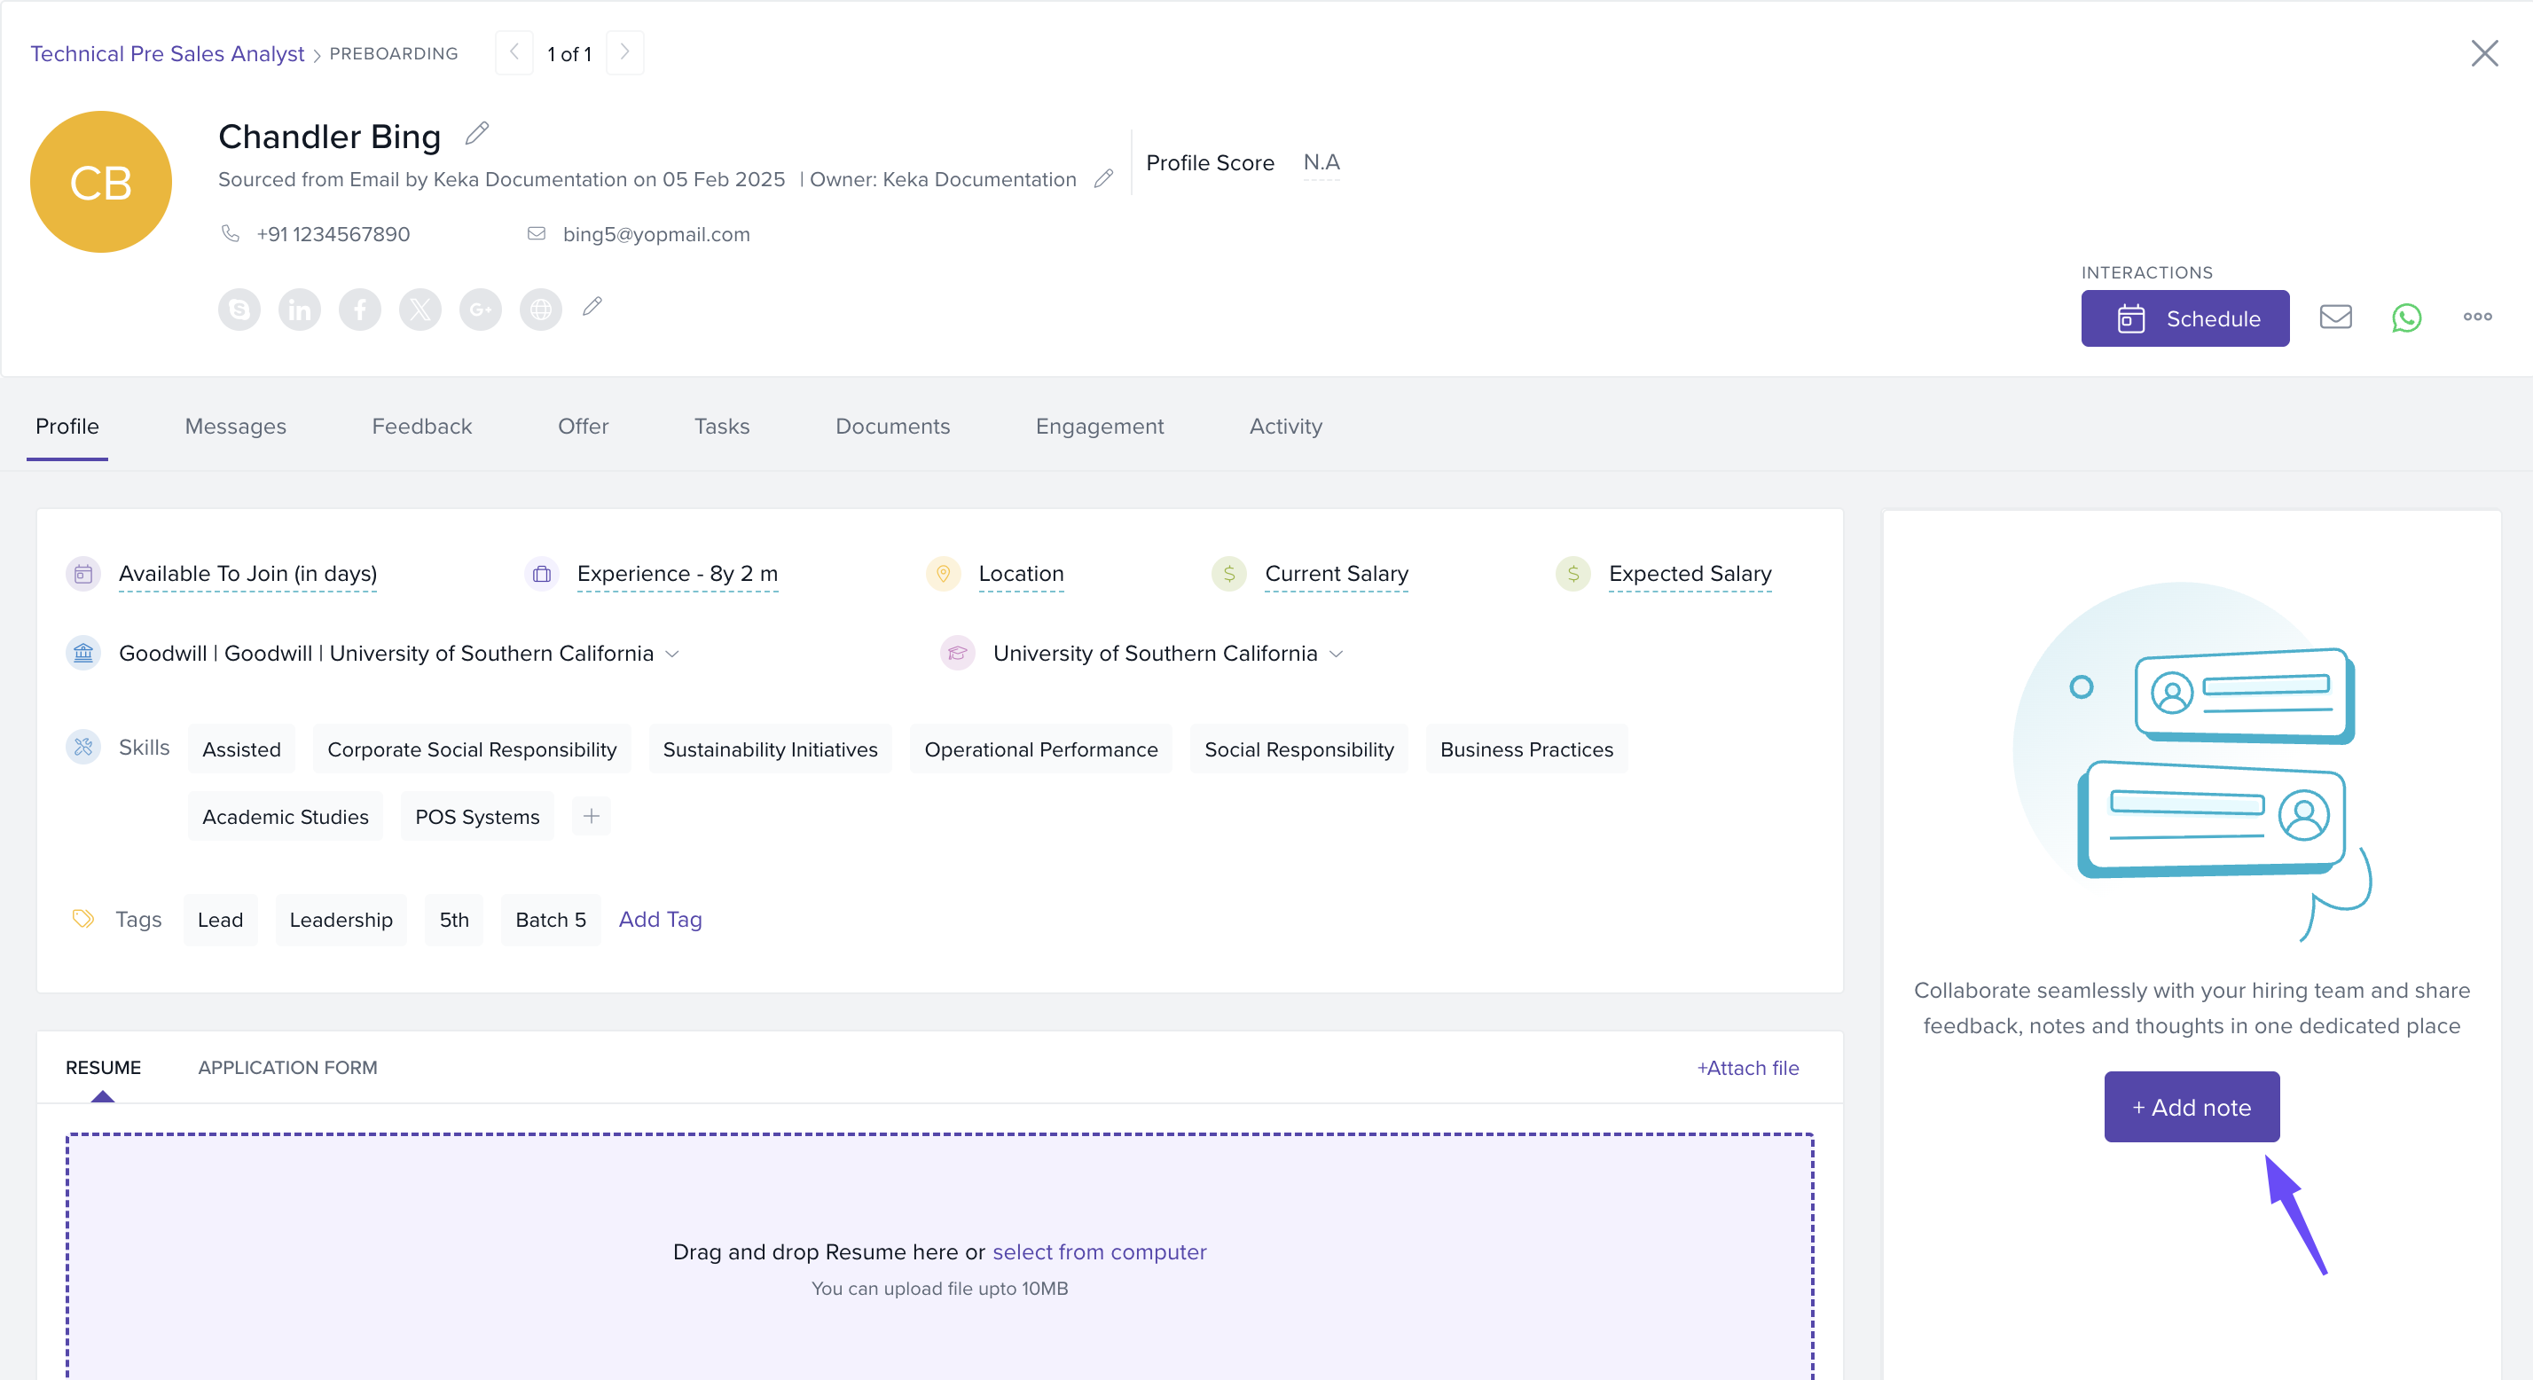Expand the Goodwill work history dropdown
The width and height of the screenshot is (2533, 1380).
pyautogui.click(x=672, y=655)
